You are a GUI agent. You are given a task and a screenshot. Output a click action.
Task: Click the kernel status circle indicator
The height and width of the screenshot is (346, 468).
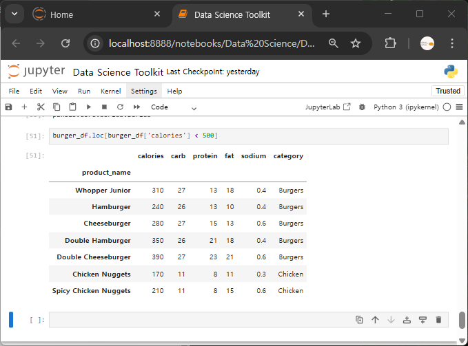click(447, 107)
